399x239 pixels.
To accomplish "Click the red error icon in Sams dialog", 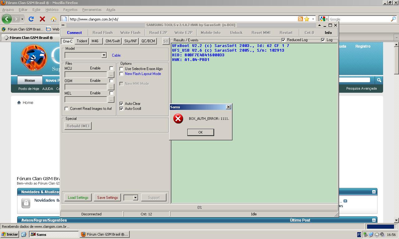I will (178, 119).
